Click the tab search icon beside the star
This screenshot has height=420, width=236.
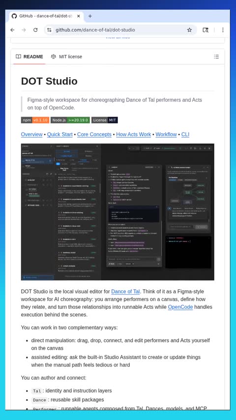(206, 30)
